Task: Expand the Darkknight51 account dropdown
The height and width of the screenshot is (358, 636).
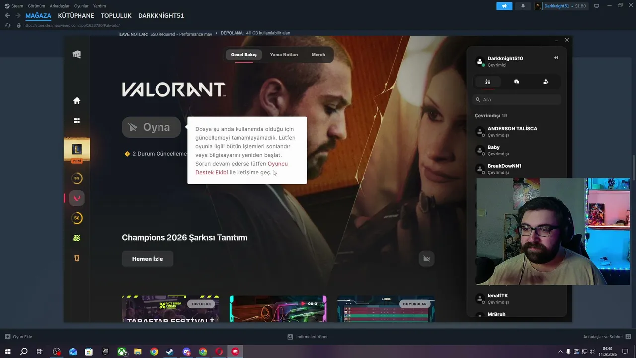Action: [x=560, y=6]
